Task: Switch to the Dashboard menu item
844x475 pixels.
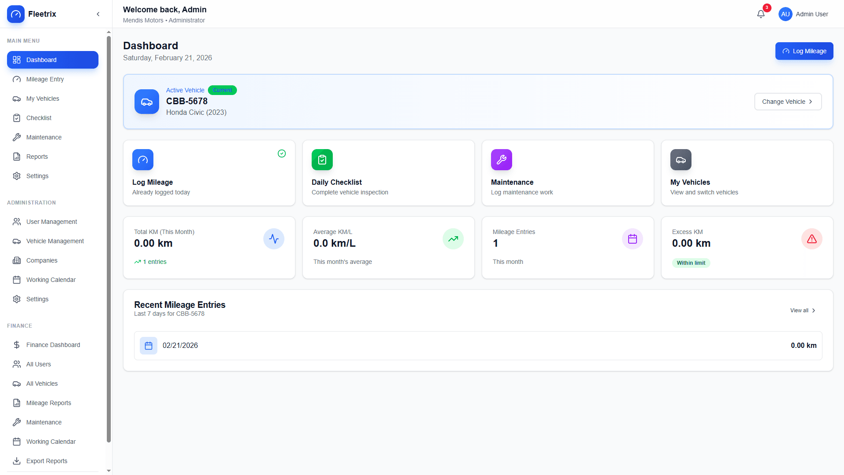Action: (52, 60)
